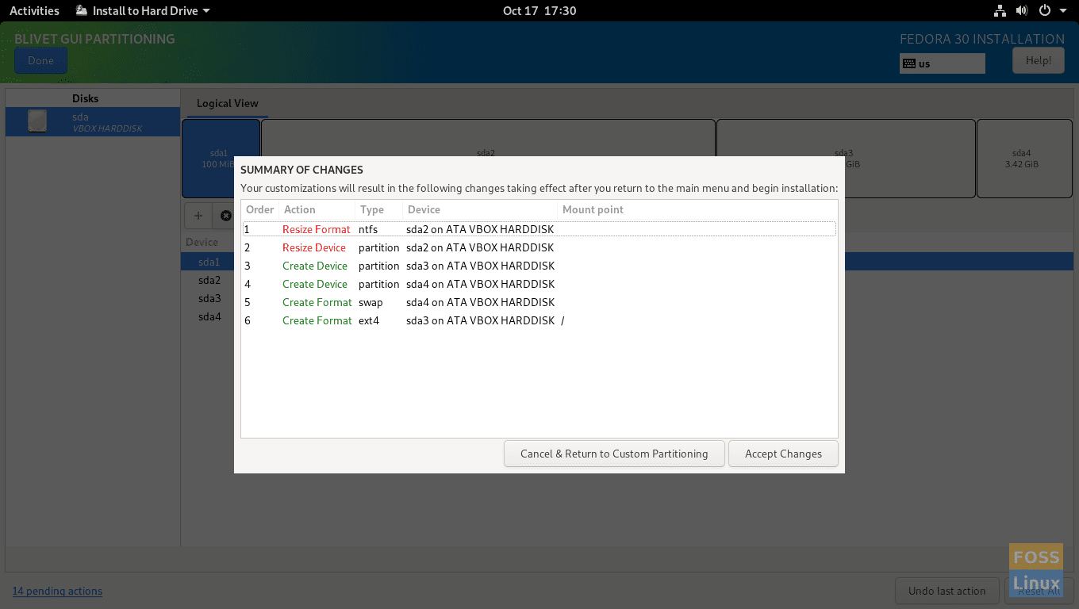Open the Activities overview
Screen dimensions: 1079x609
pyautogui.click(x=34, y=11)
